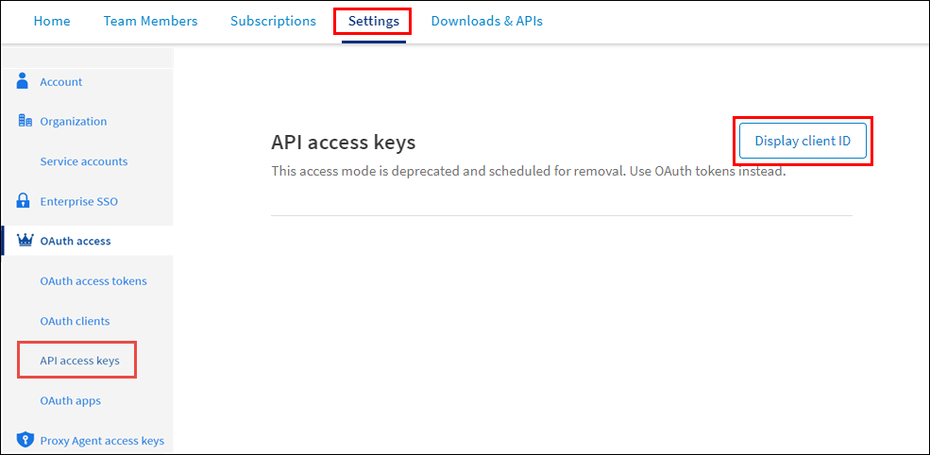Select Enterprise SSO sidebar item

[x=78, y=201]
